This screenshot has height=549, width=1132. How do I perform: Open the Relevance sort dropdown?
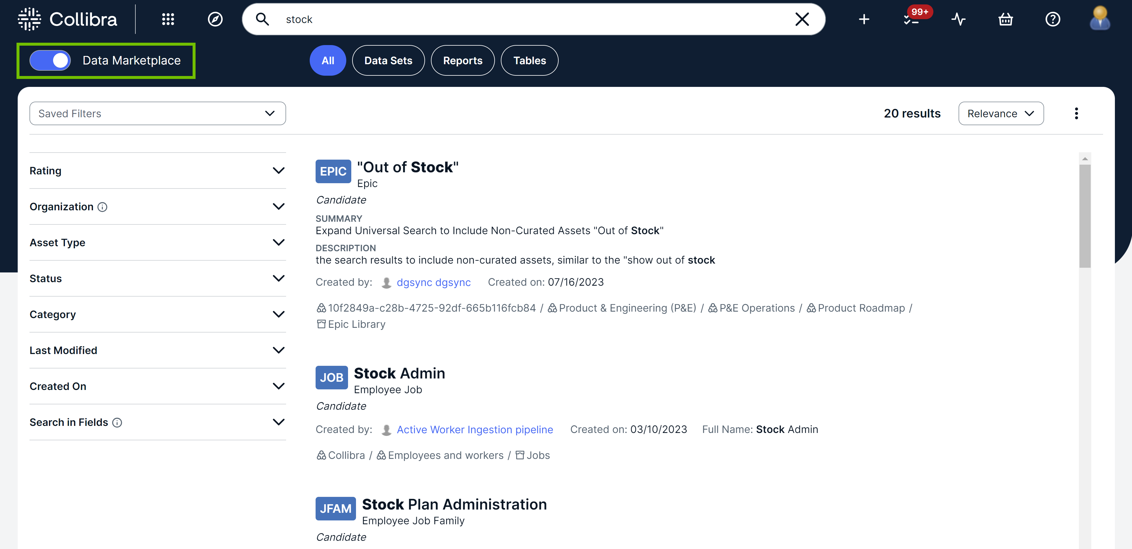1001,113
